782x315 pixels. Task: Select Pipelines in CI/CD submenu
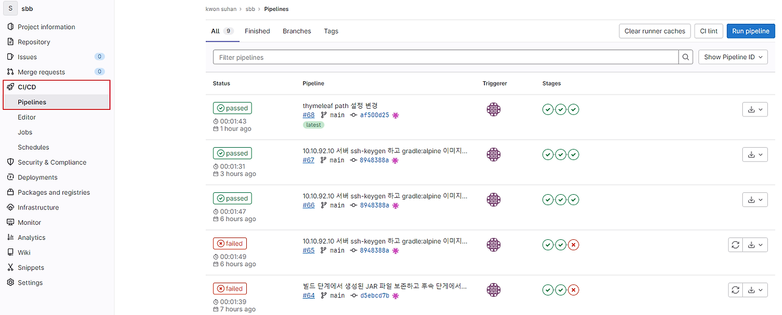[x=32, y=102]
